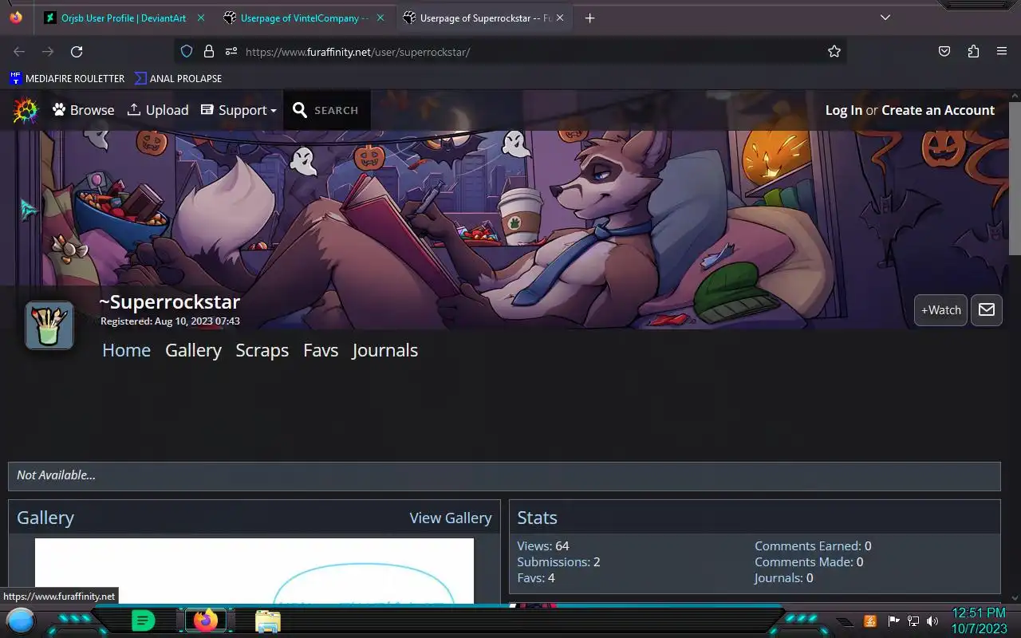The height and width of the screenshot is (638, 1021).
Task: Open the Extensions puzzle icon
Action: point(973,51)
